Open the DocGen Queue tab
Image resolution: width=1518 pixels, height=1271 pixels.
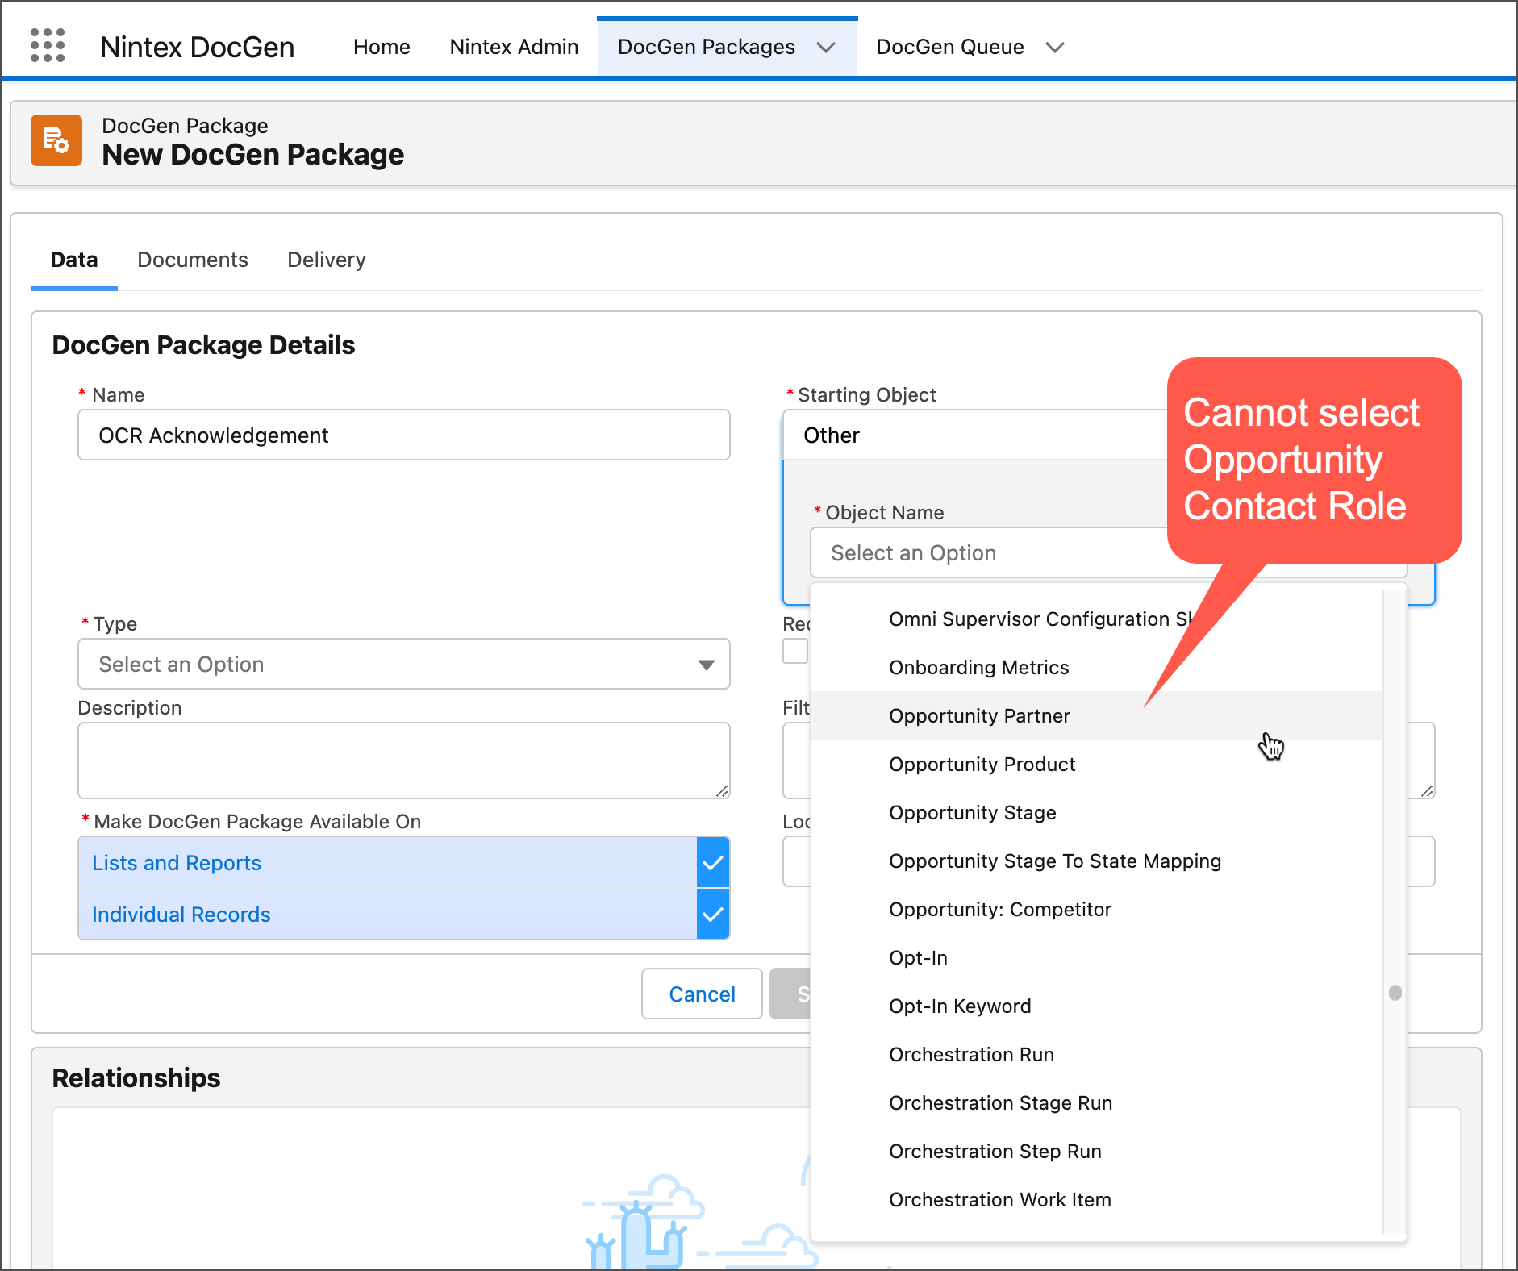[950, 47]
